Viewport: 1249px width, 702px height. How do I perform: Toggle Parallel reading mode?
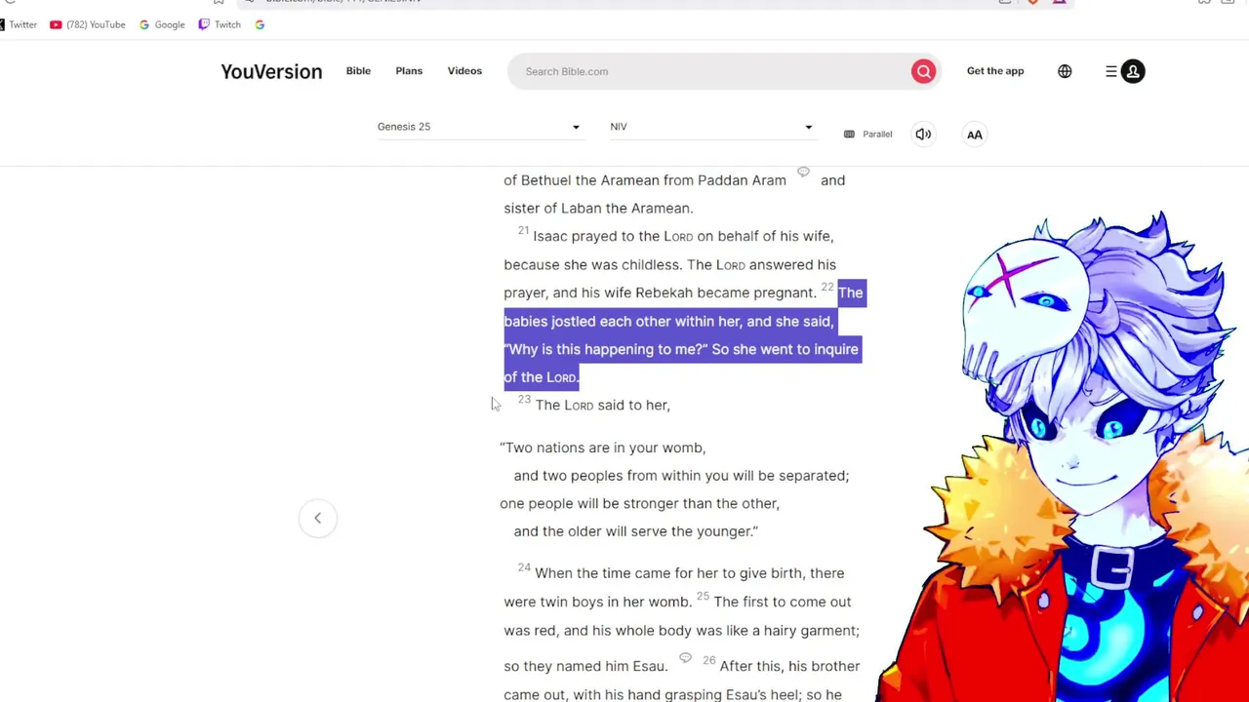868,135
